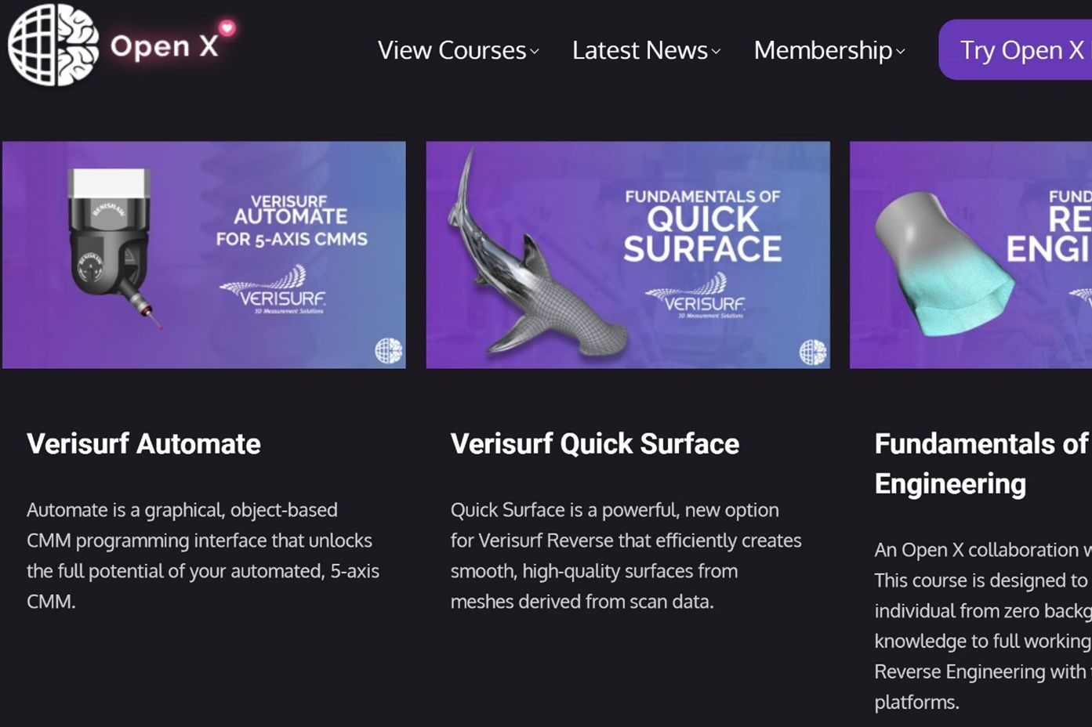The height and width of the screenshot is (727, 1092).
Task: Click the pink heart badge beside Open X
Action: [x=227, y=28]
